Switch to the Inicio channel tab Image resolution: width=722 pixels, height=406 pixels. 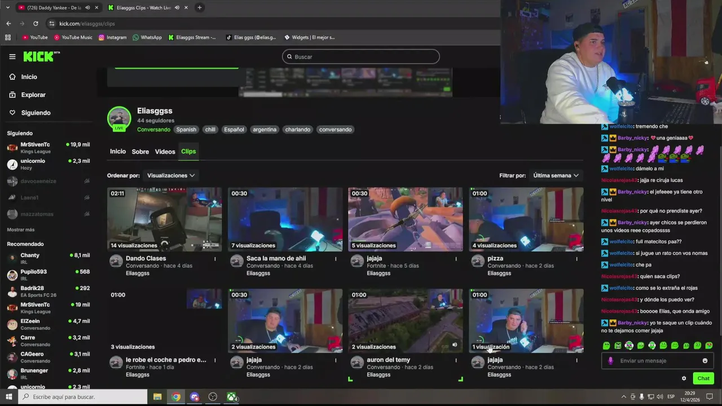[118, 152]
